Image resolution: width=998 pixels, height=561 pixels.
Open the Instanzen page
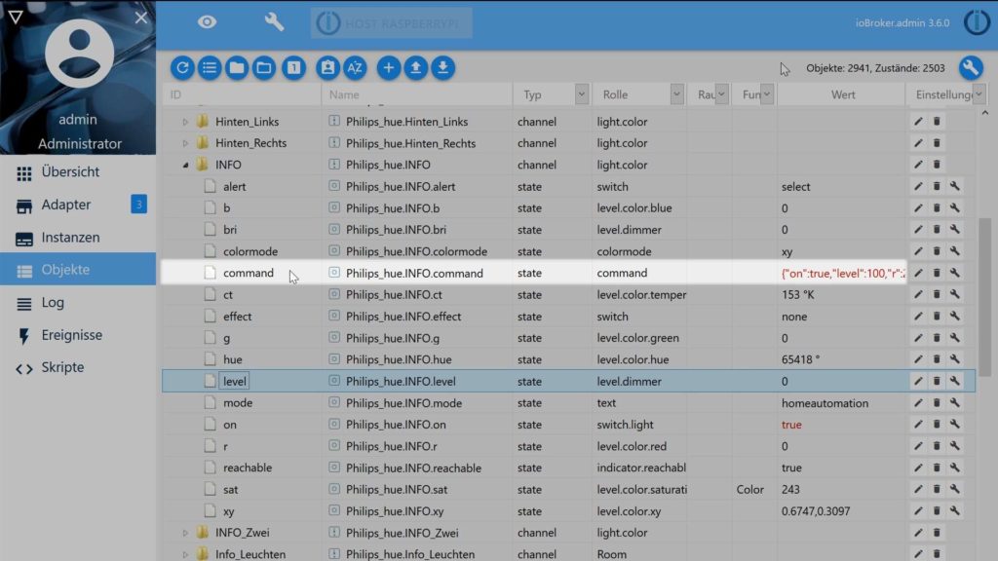[x=78, y=238]
